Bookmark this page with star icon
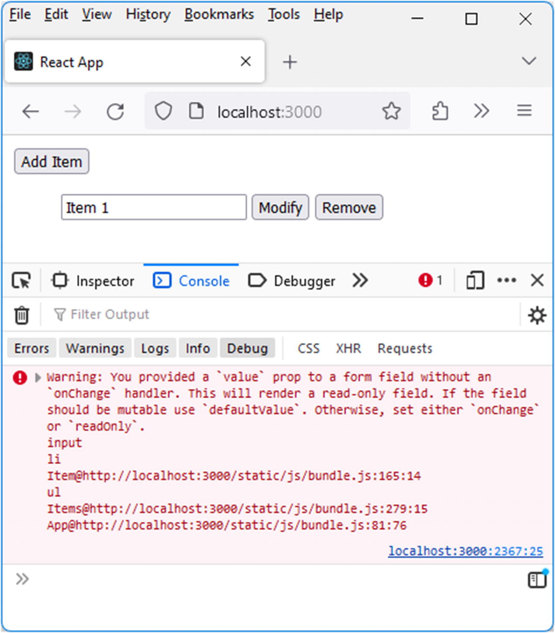This screenshot has height=633, width=555. pos(391,112)
